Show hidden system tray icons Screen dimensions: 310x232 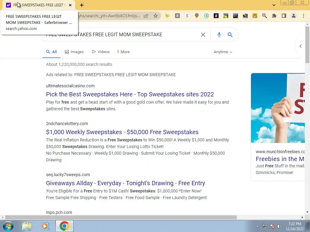point(257,227)
